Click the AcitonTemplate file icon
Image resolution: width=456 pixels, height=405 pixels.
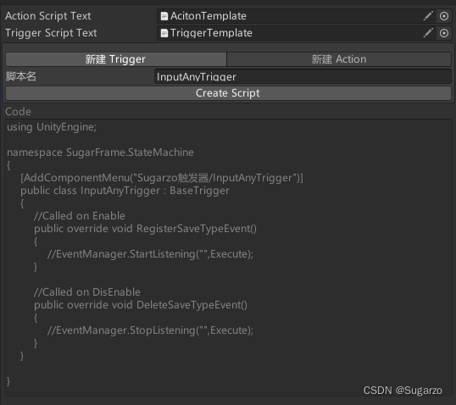164,16
